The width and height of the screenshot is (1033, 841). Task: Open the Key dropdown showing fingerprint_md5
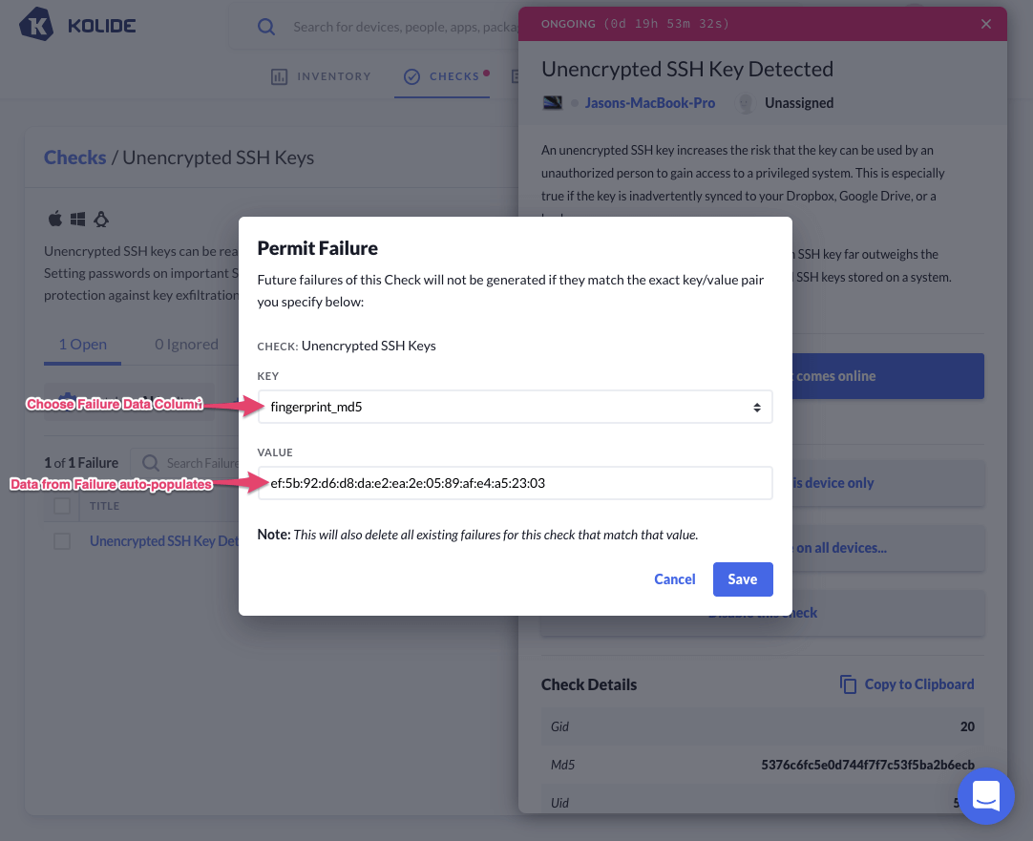coord(515,407)
